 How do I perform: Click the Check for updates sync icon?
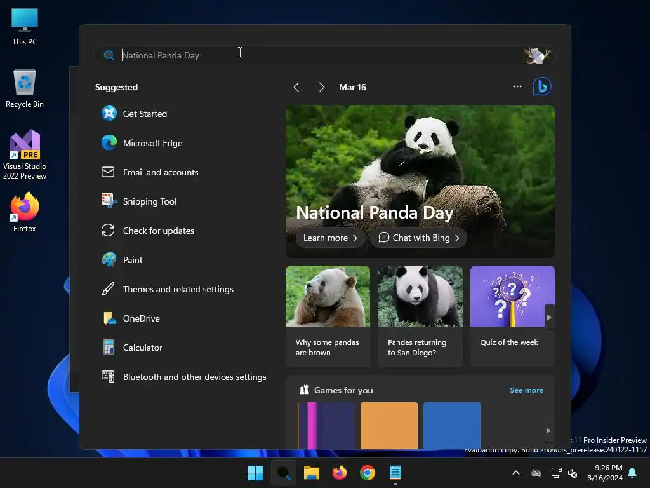coord(108,230)
